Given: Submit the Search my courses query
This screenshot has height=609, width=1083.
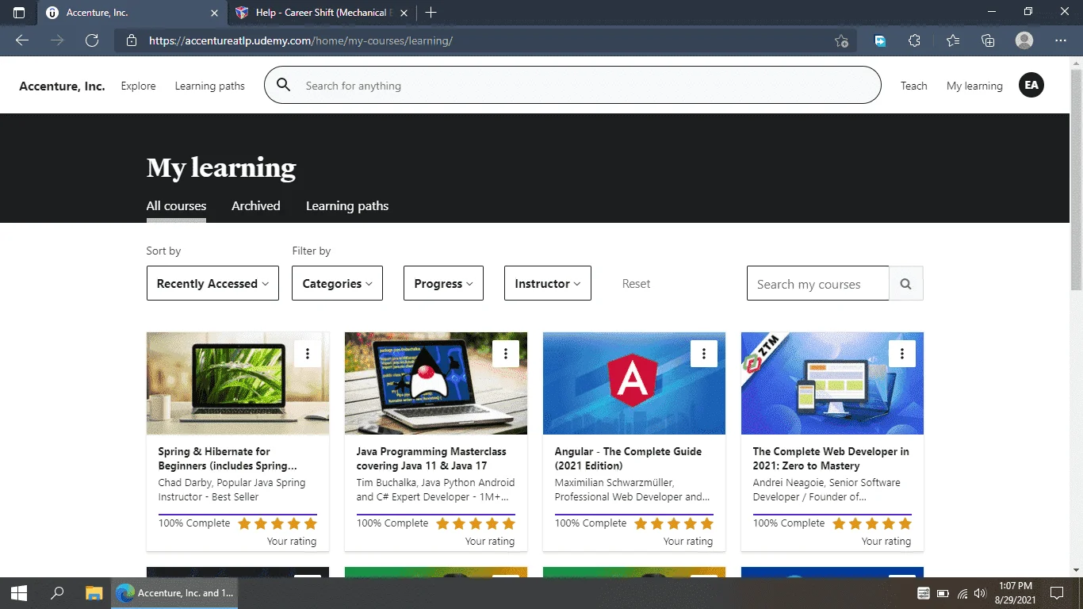Looking at the screenshot, I should click(x=906, y=283).
